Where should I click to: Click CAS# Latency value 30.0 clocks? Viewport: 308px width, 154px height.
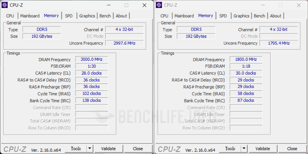pyautogui.click(x=246, y=73)
